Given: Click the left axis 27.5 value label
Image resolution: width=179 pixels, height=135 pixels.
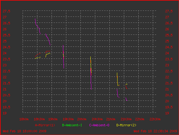Looking at the screenshot, I should click(7, 11).
